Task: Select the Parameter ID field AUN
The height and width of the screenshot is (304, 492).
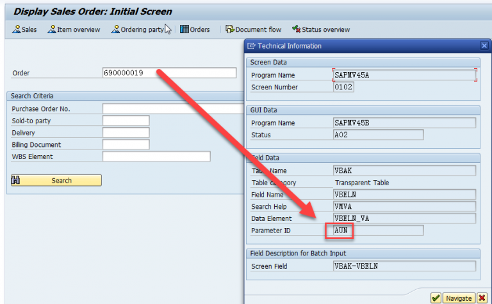Action: click(378, 230)
